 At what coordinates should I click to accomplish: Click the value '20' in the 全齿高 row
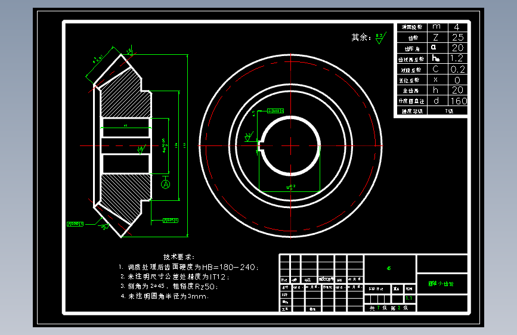click(457, 90)
